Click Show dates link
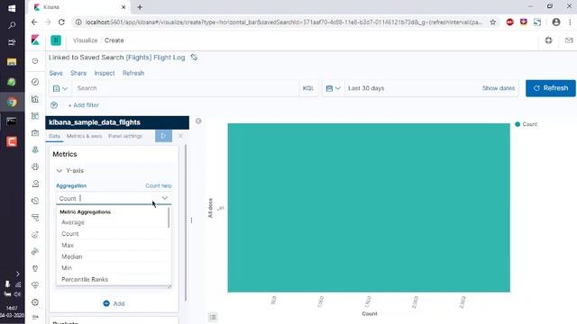The image size is (577, 324). pos(499,88)
